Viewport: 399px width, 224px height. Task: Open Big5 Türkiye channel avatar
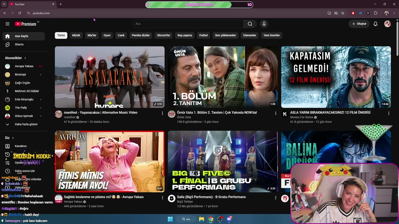[172, 198]
